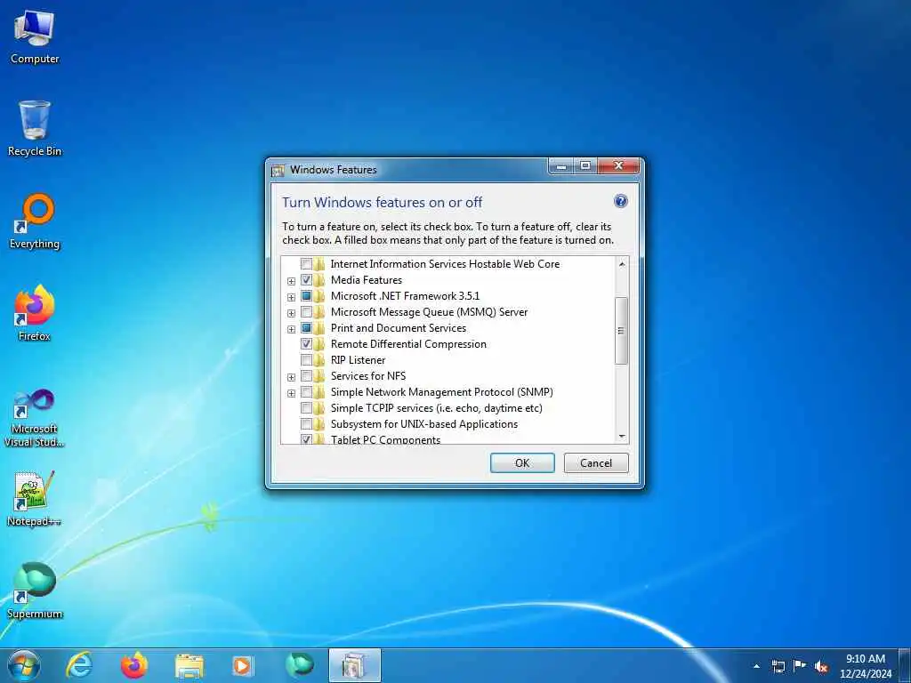This screenshot has height=683, width=911.
Task: Launch Internet Explorer from the taskbar
Action: [x=79, y=665]
